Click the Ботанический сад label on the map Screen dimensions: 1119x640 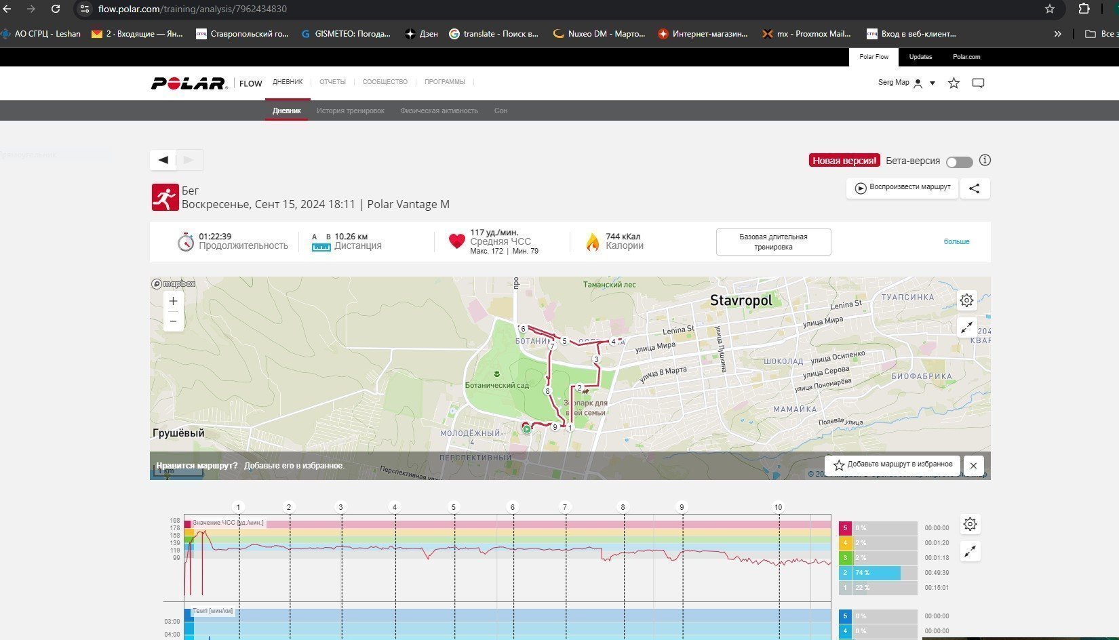[x=496, y=385]
